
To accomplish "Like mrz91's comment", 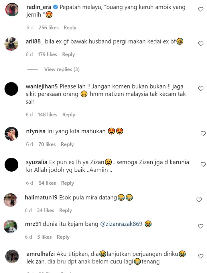I will (x=201, y=226).
